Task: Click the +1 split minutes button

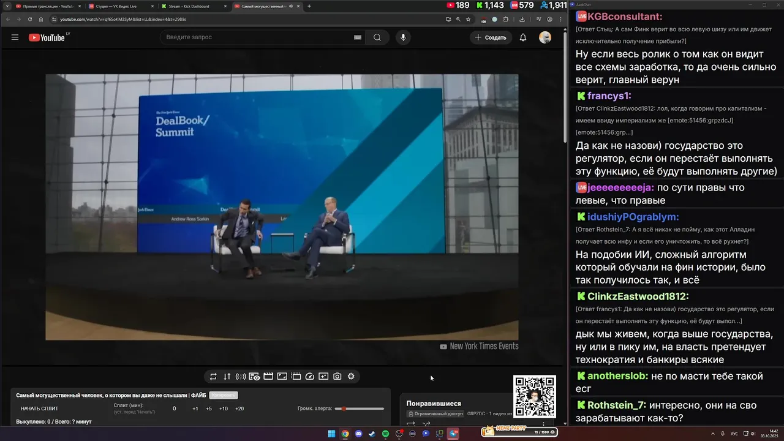Action: coord(195,409)
